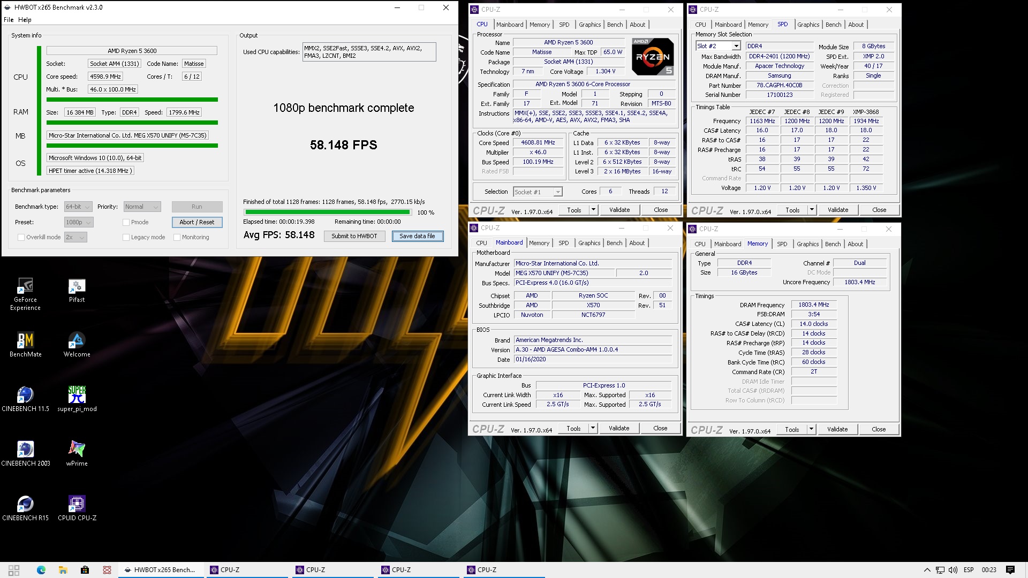Click Save data file button
Screen dimensions: 1028x578
click(417, 236)
